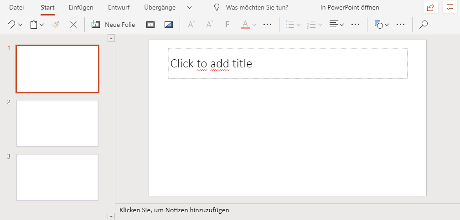Click the Format Painter brush icon
This screenshot has width=460, height=220.
click(56, 25)
